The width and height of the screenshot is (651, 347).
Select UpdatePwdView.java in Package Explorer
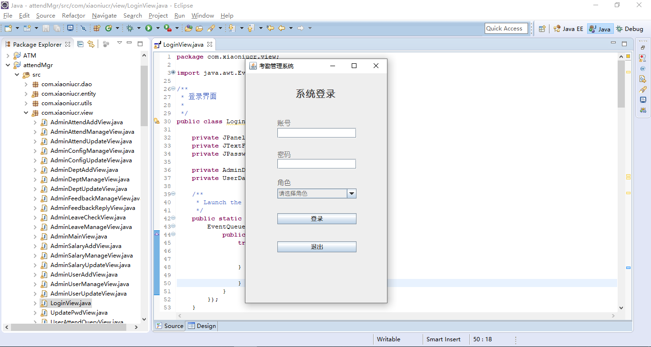(79, 313)
